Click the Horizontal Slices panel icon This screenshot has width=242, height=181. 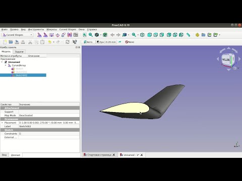(x=76, y=35)
